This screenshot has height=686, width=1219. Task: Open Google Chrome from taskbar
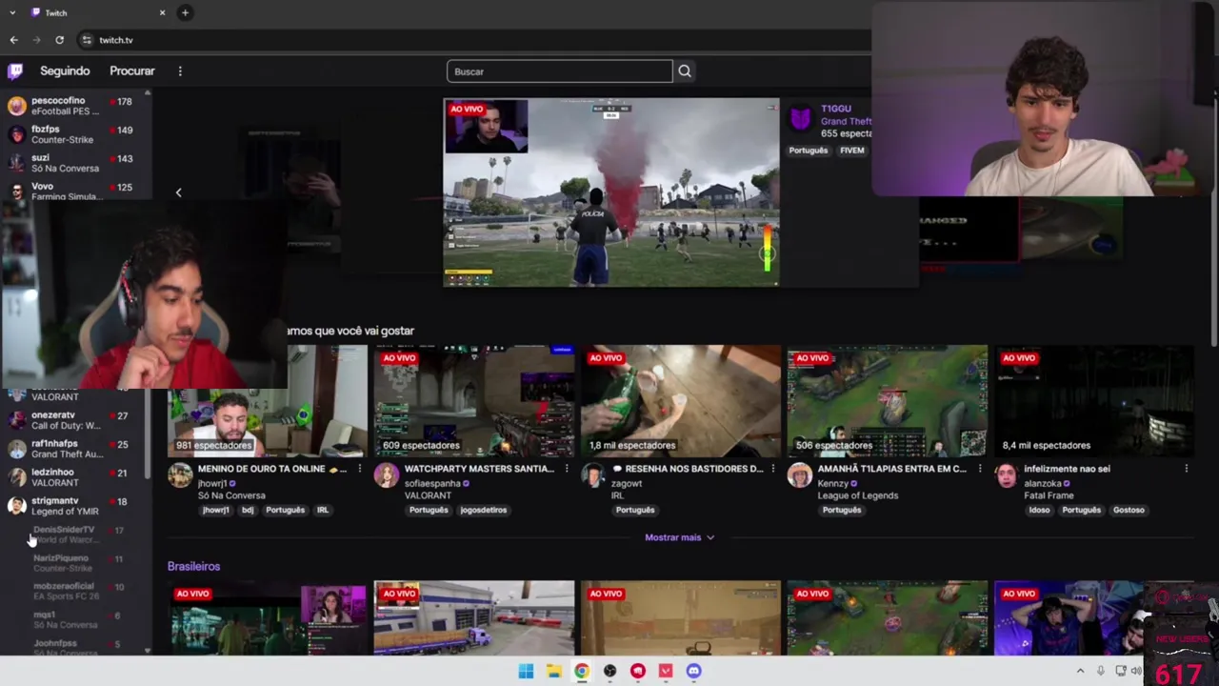point(582,671)
